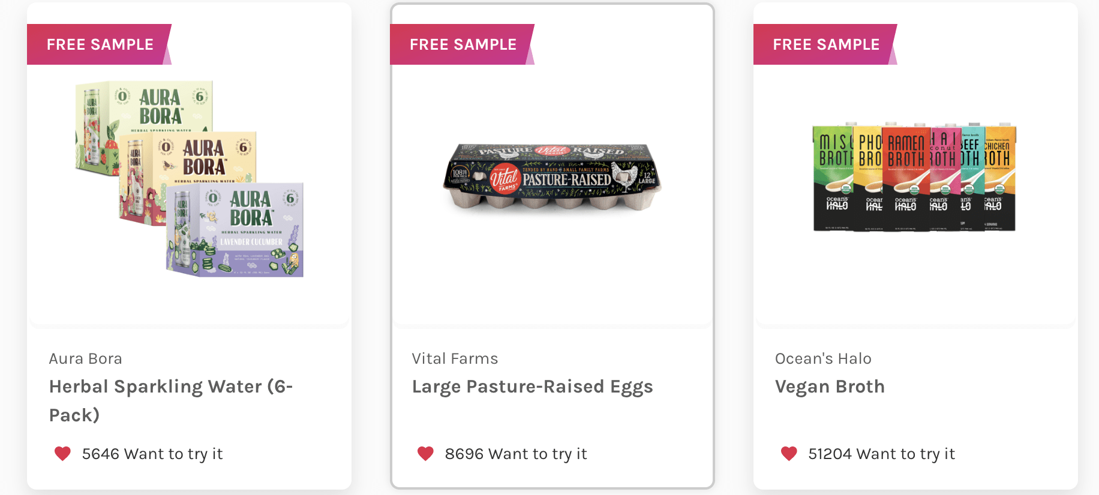This screenshot has width=1099, height=495.
Task: Click the 51204 Want to try it text
Action: coord(881,454)
